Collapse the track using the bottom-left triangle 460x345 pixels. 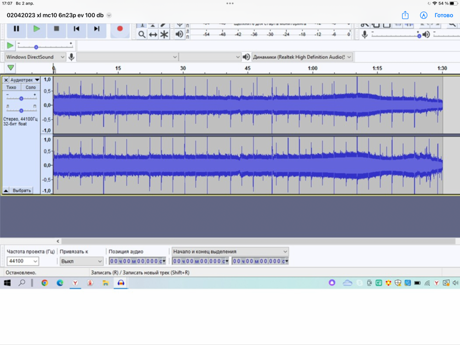click(x=6, y=190)
